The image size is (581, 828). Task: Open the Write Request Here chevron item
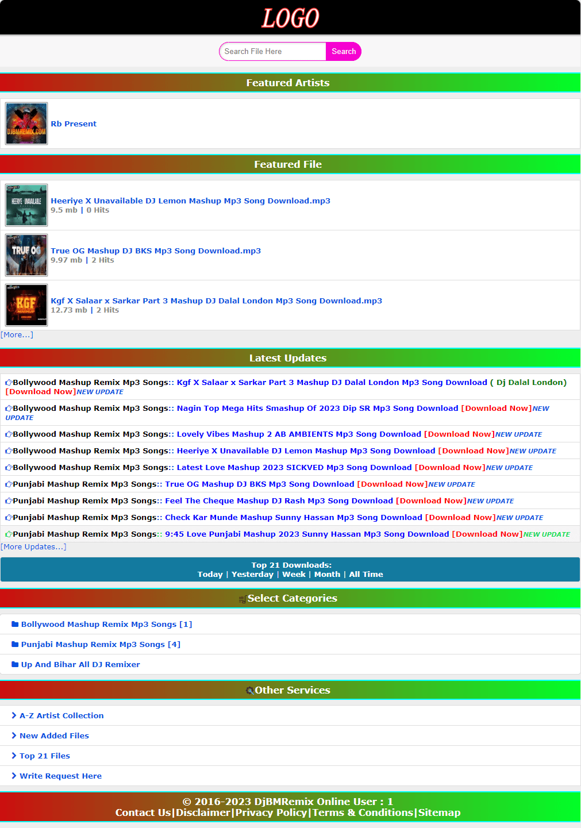14,776
